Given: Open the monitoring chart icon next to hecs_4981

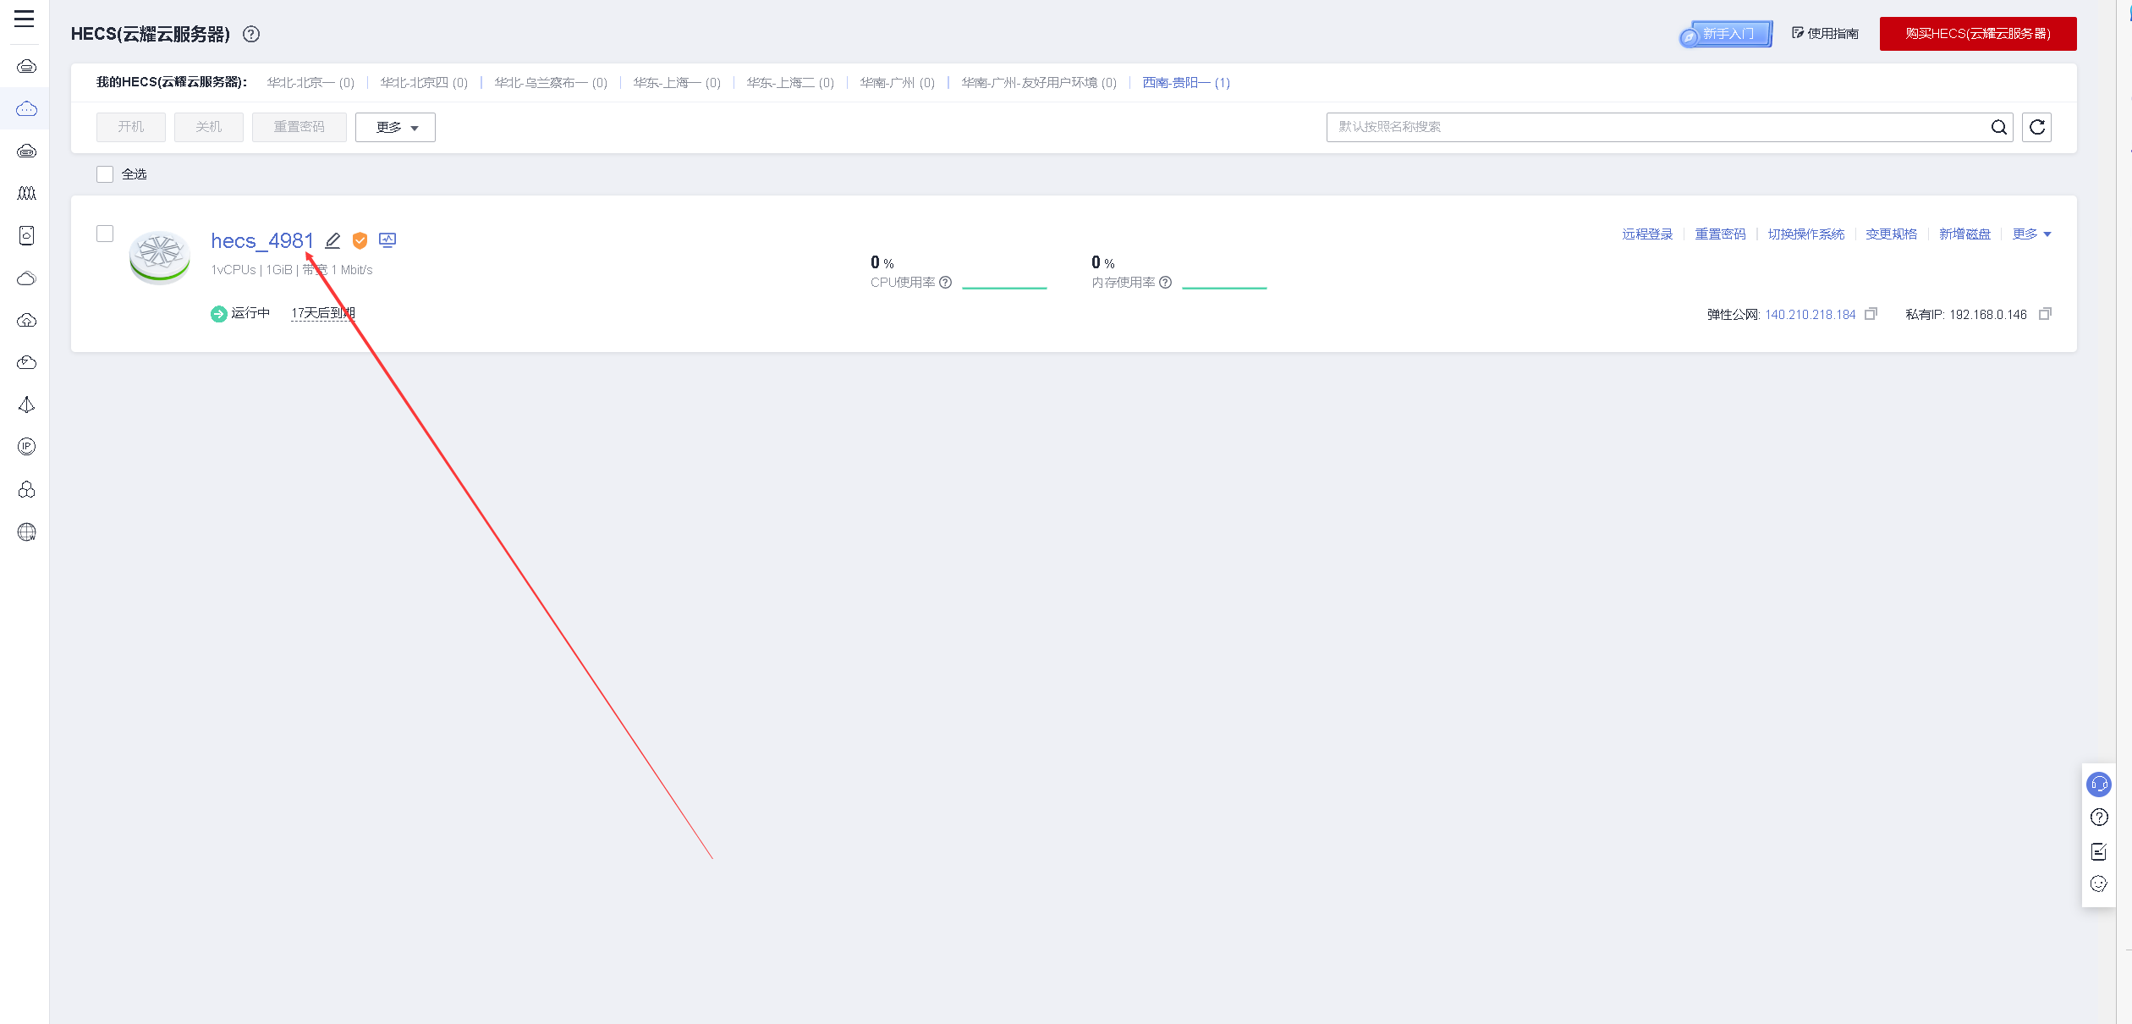Looking at the screenshot, I should [x=387, y=240].
